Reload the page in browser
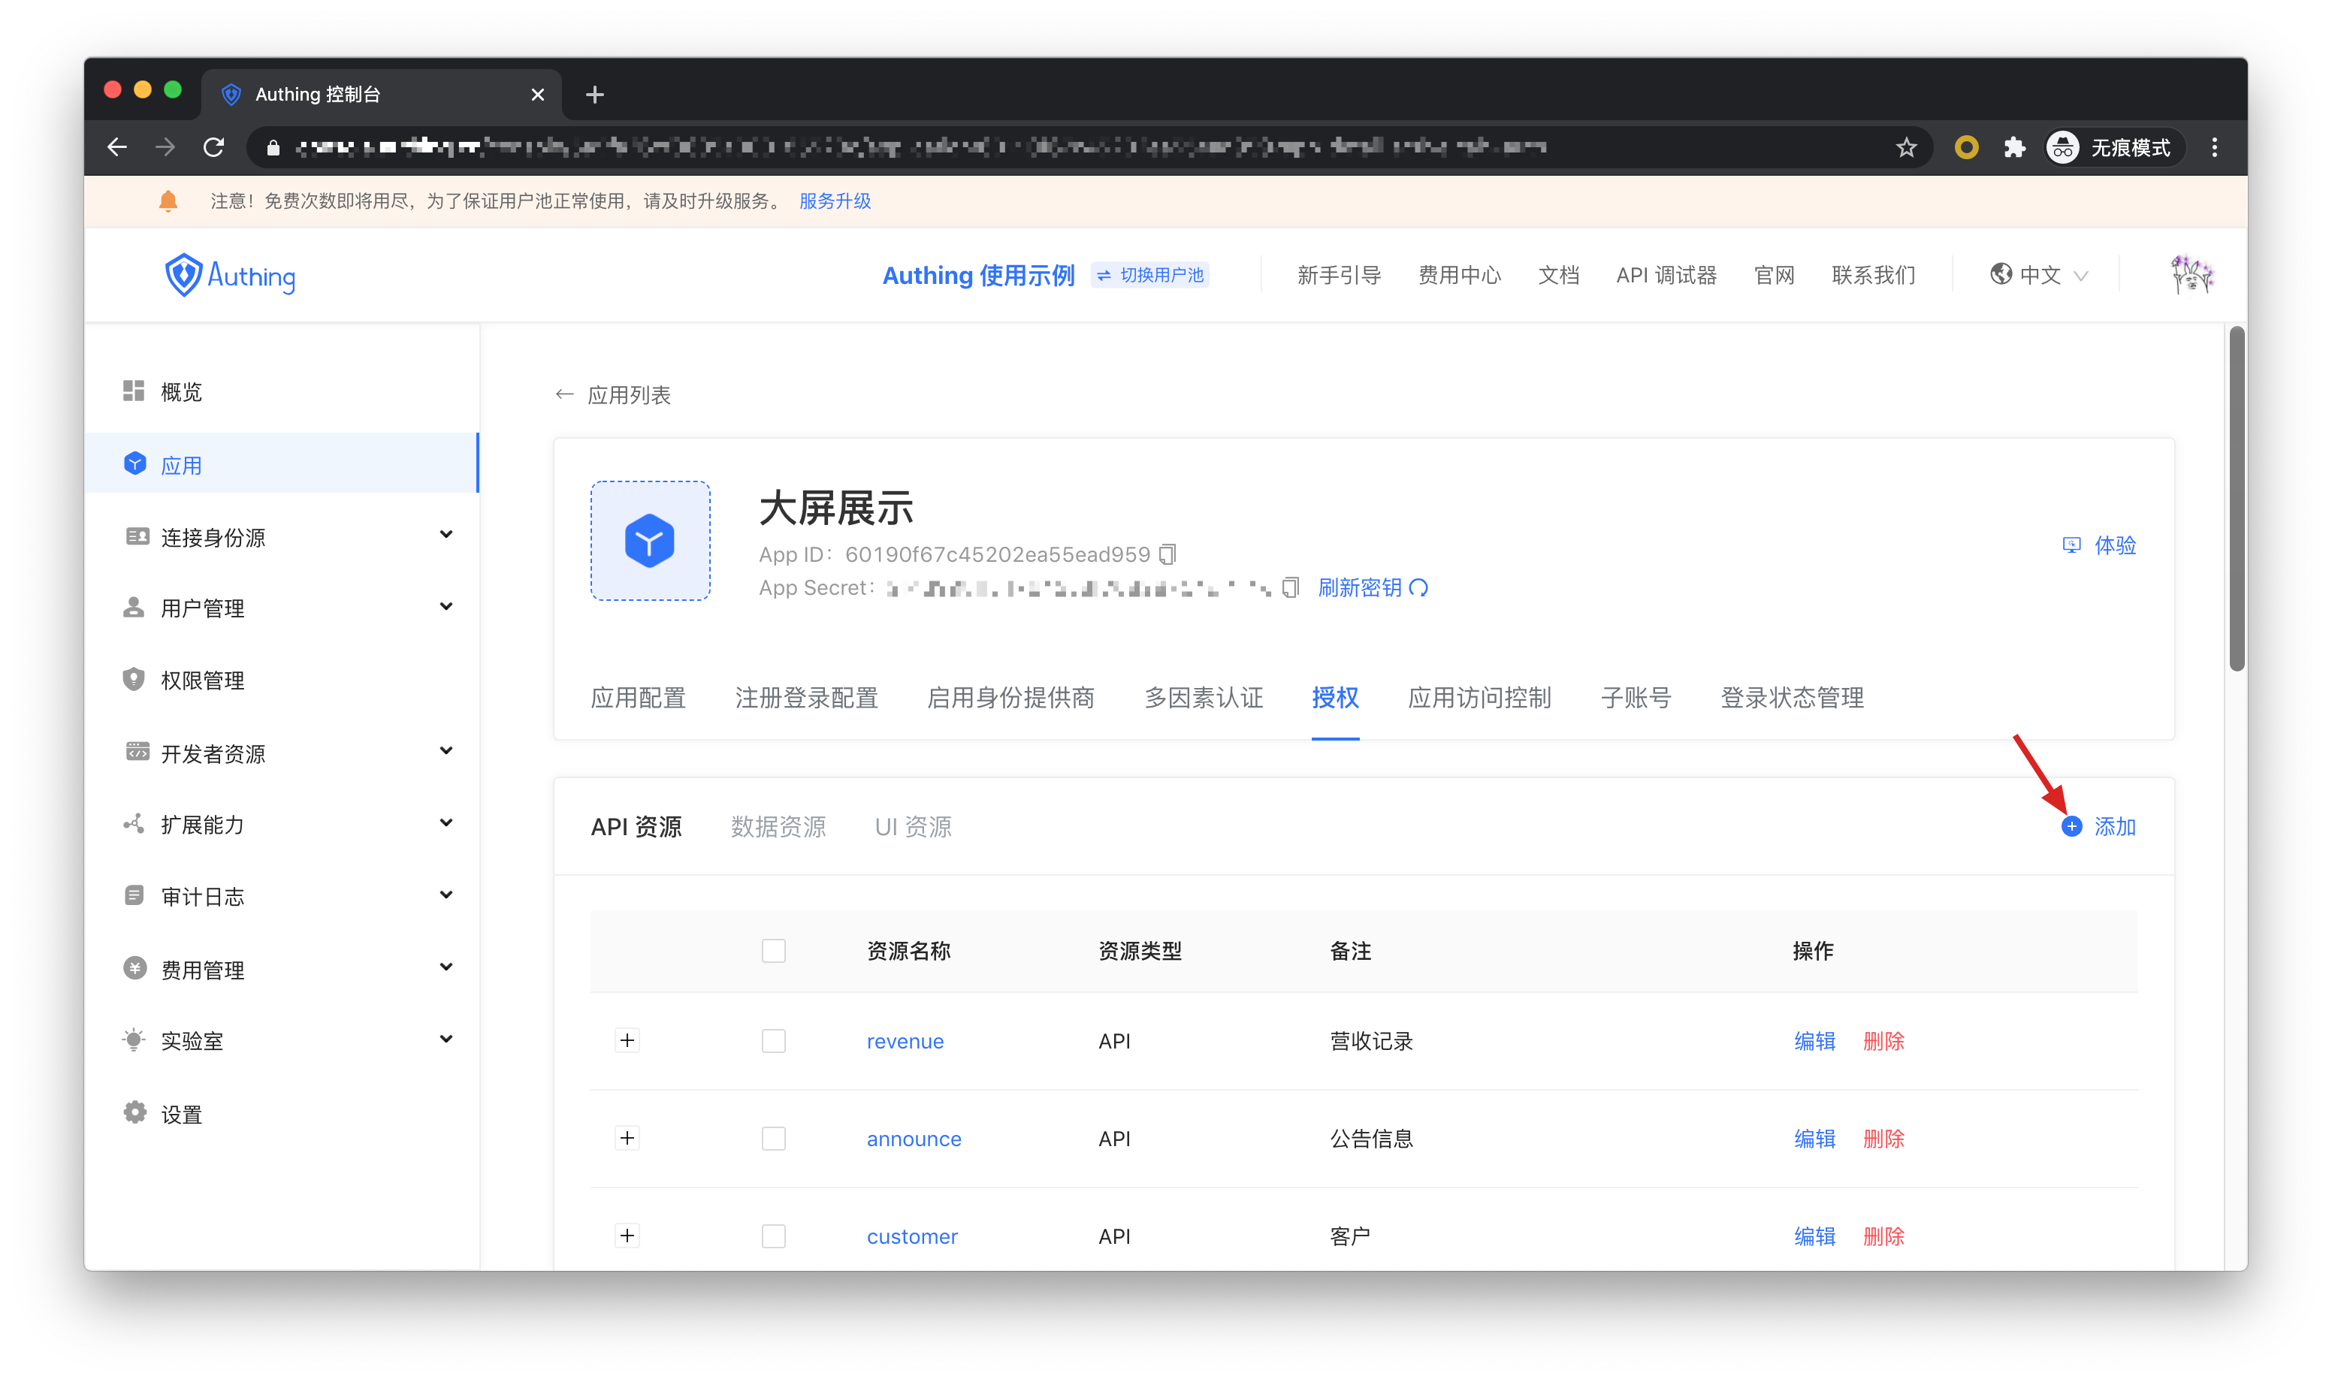The width and height of the screenshot is (2332, 1382). pyautogui.click(x=214, y=147)
